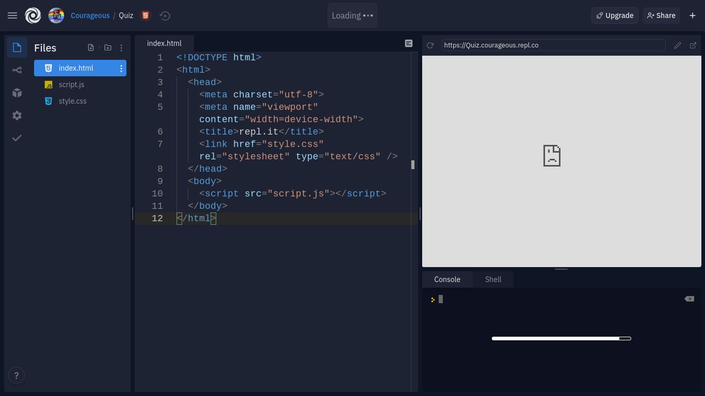The image size is (705, 396).
Task: Open the Files sidebar panel icon
Action: (x=17, y=47)
